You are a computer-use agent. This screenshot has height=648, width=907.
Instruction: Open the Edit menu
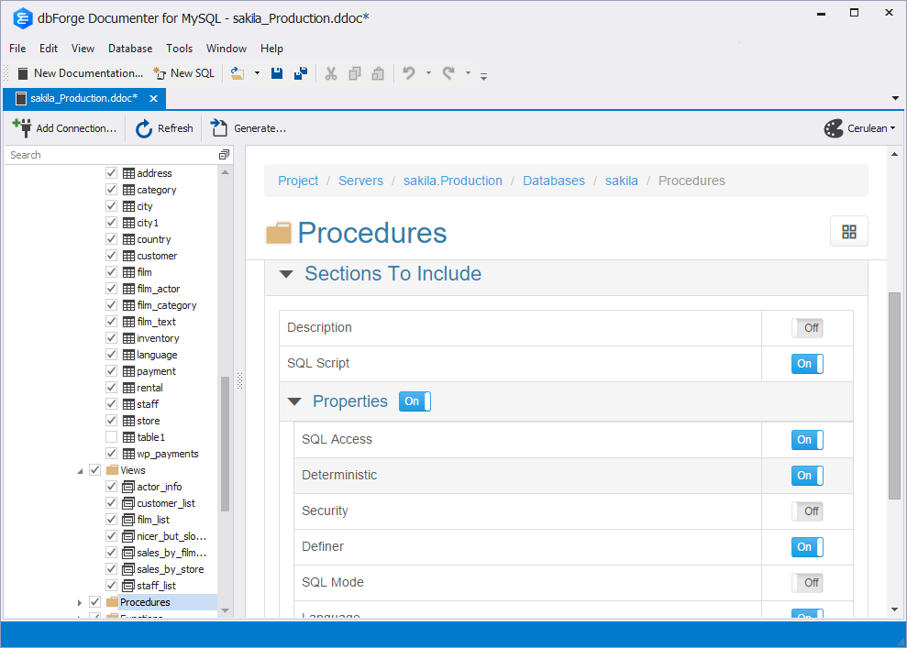tap(49, 49)
